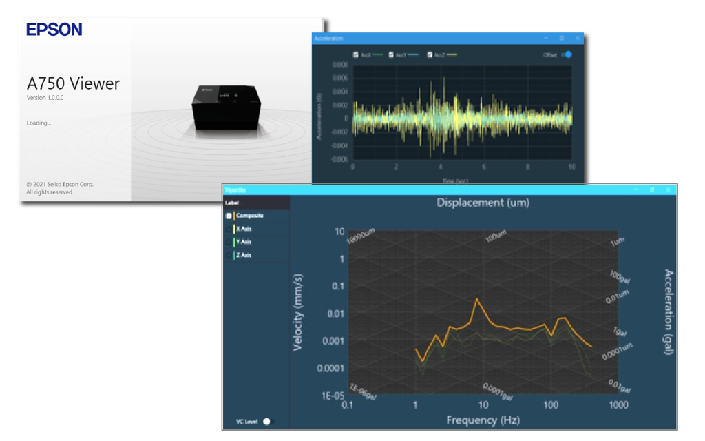This screenshot has width=705, height=441.
Task: Toggle the AccX checkbox in Acceleration window
Action: tap(356, 55)
